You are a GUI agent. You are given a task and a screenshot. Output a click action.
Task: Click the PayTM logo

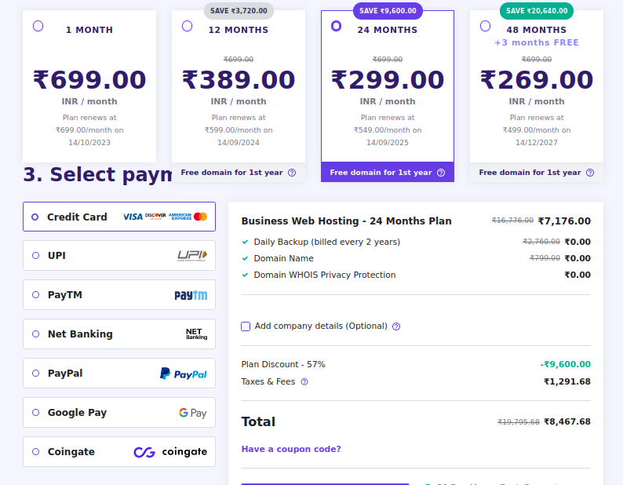click(x=191, y=295)
